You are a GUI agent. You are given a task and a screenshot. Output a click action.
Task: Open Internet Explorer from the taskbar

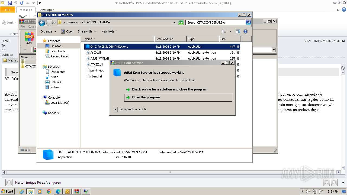coord(21,191)
